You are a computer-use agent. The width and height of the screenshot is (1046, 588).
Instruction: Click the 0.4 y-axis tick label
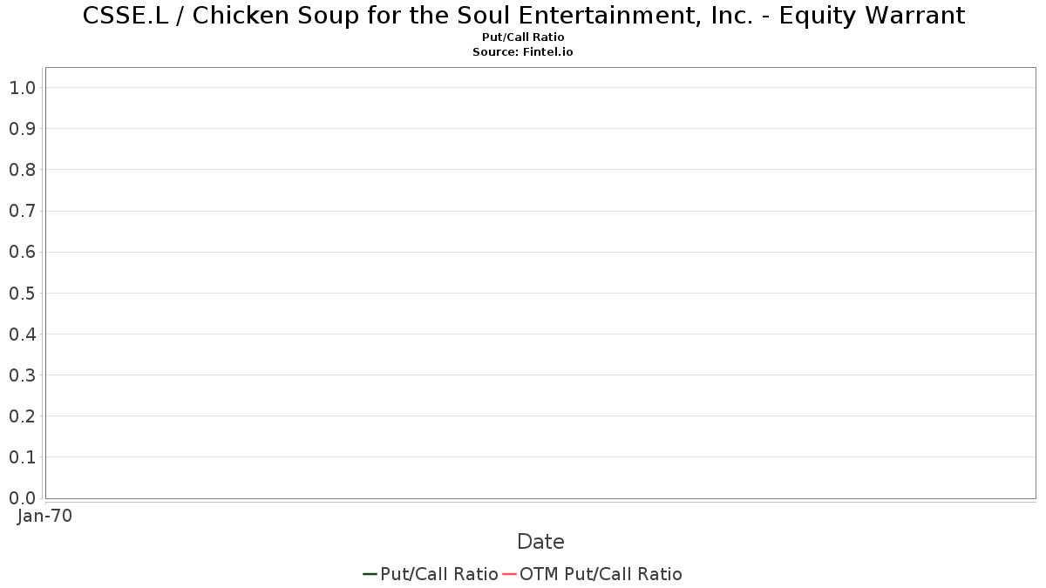(x=22, y=334)
